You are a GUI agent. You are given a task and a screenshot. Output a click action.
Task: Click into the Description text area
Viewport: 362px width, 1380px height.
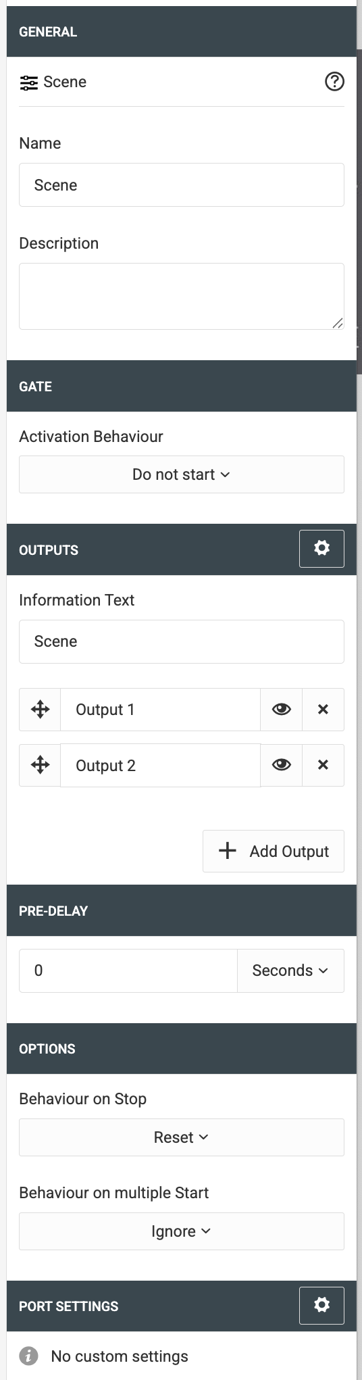tap(182, 297)
